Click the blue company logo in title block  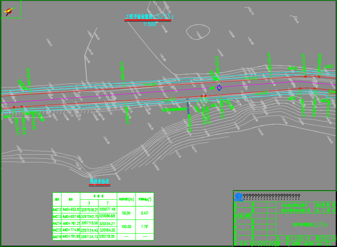[x=238, y=197]
